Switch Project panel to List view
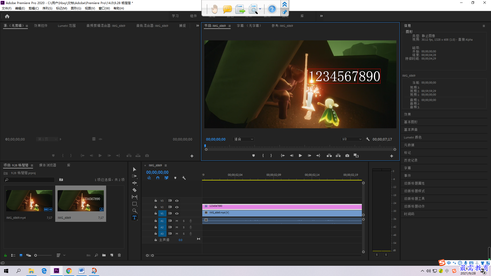 [13, 255]
